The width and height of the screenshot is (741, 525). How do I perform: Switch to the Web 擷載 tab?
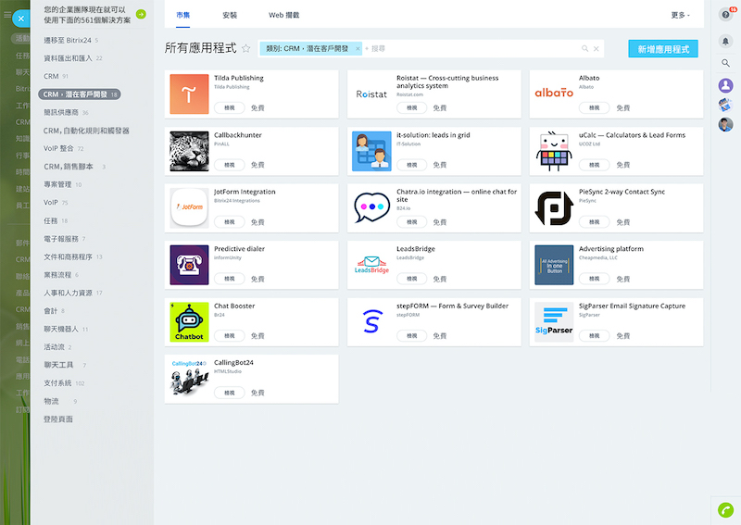pyautogui.click(x=284, y=15)
